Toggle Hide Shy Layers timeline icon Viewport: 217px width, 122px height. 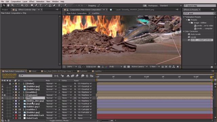click(68, 76)
